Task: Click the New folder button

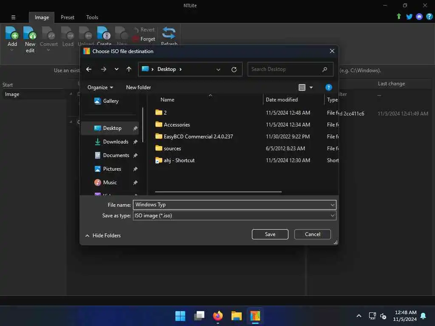Action: (x=138, y=87)
